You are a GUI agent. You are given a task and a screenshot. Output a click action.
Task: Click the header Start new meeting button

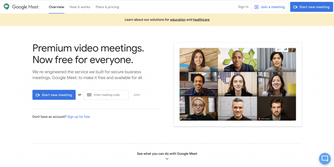(311, 7)
